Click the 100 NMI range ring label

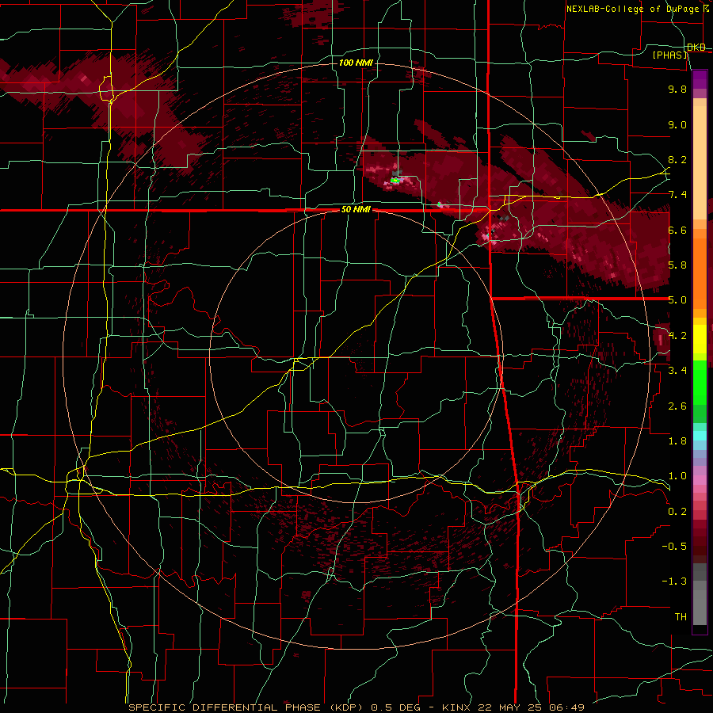(x=356, y=63)
